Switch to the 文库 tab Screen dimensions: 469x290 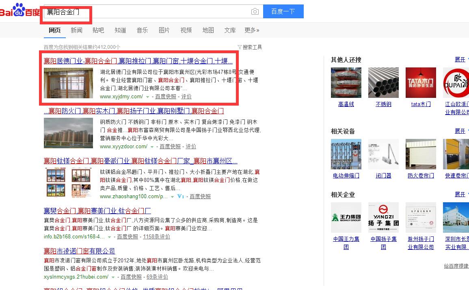[230, 30]
